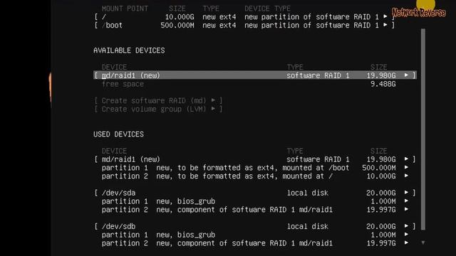Click 'software RAID 1' type in used devices
This screenshot has height=256, width=456.
[318, 159]
